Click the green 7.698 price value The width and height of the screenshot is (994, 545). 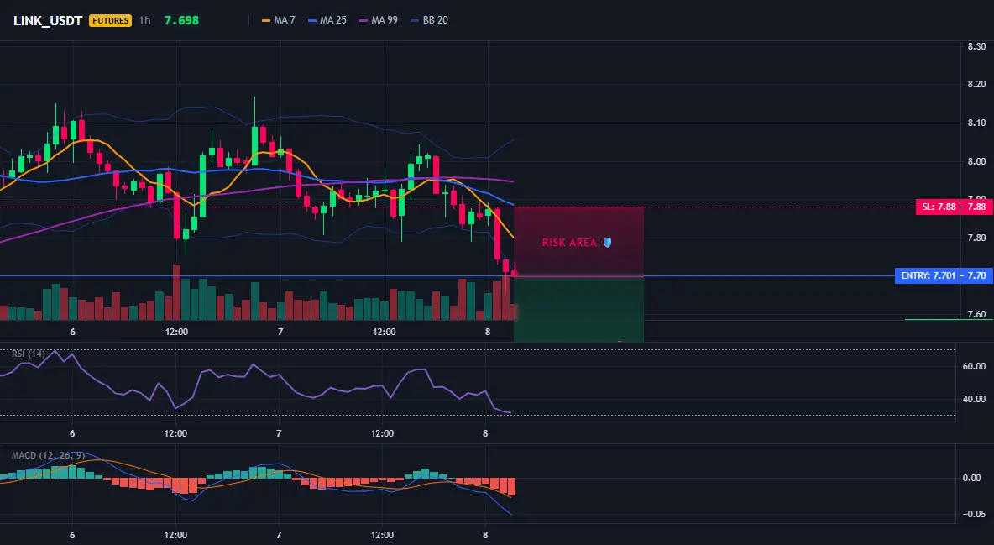(x=181, y=20)
